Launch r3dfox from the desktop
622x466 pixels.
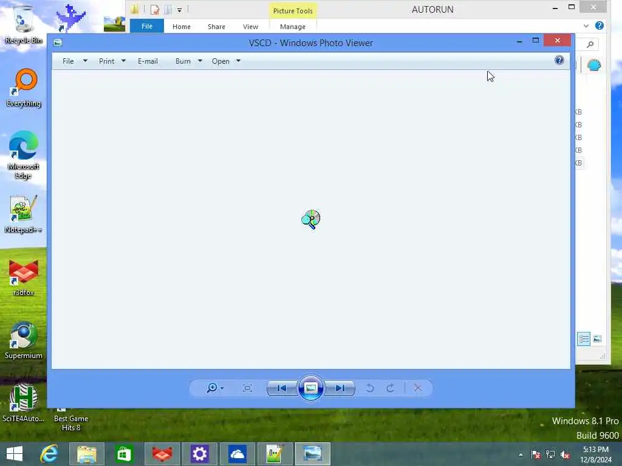[x=24, y=277]
